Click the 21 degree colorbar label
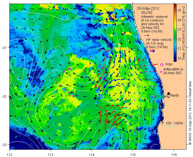This screenshot has height=157, width=193. [179, 49]
